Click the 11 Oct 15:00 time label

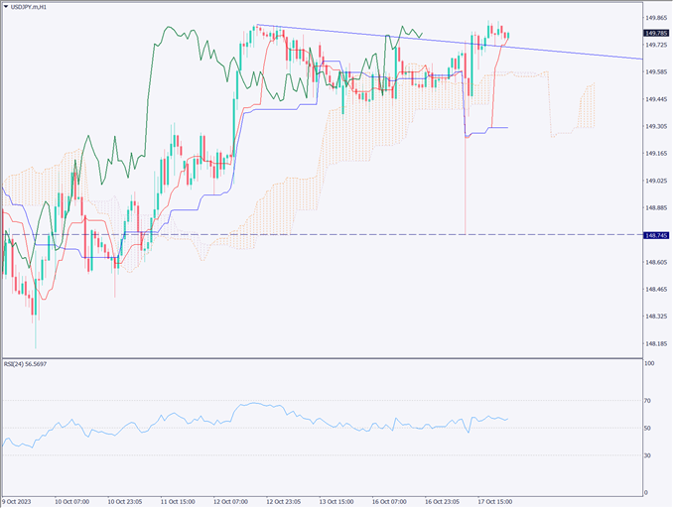coord(180,501)
